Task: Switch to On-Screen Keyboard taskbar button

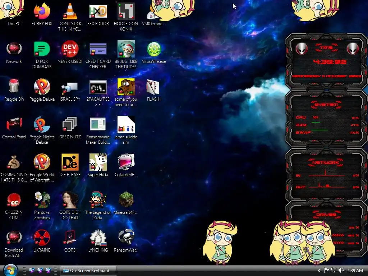Action: [x=88, y=271]
